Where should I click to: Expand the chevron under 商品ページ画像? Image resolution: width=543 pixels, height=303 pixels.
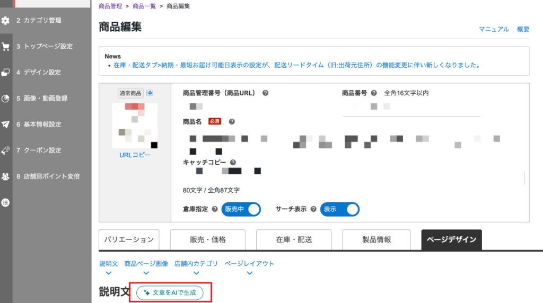click(x=146, y=273)
